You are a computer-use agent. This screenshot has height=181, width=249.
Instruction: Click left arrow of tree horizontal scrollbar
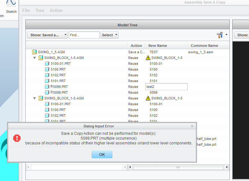tap(28, 167)
